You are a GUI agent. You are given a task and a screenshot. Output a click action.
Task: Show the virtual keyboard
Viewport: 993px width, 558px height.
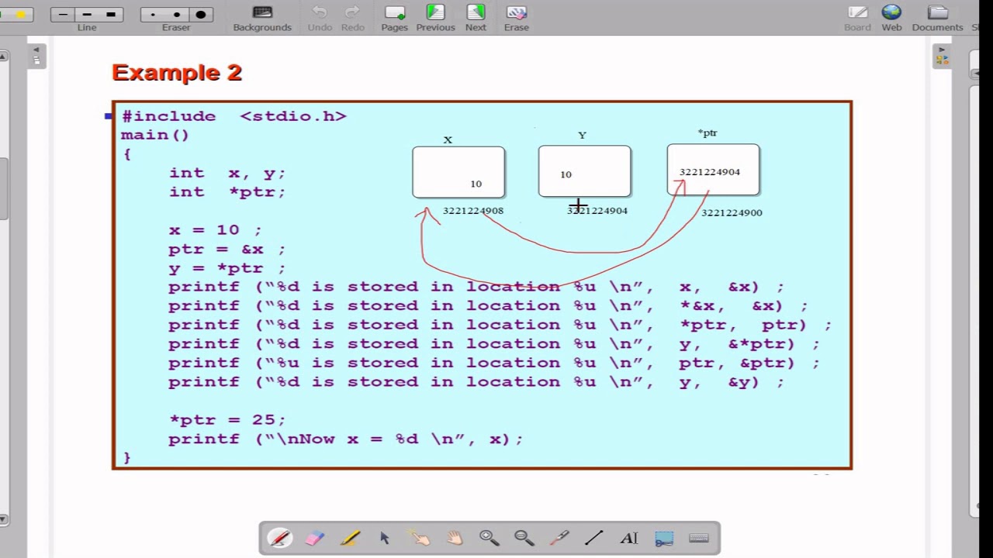coord(699,538)
